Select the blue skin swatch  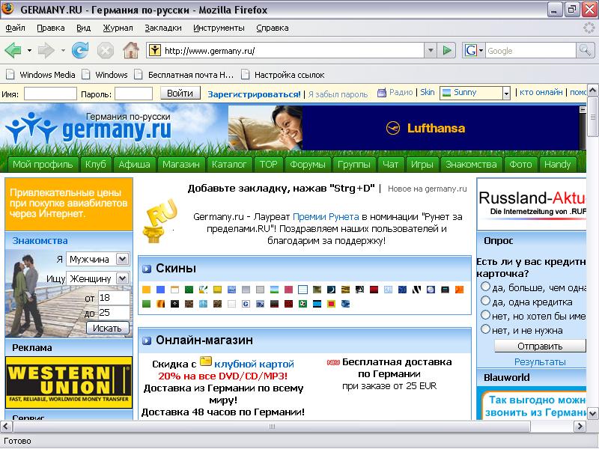(160, 290)
